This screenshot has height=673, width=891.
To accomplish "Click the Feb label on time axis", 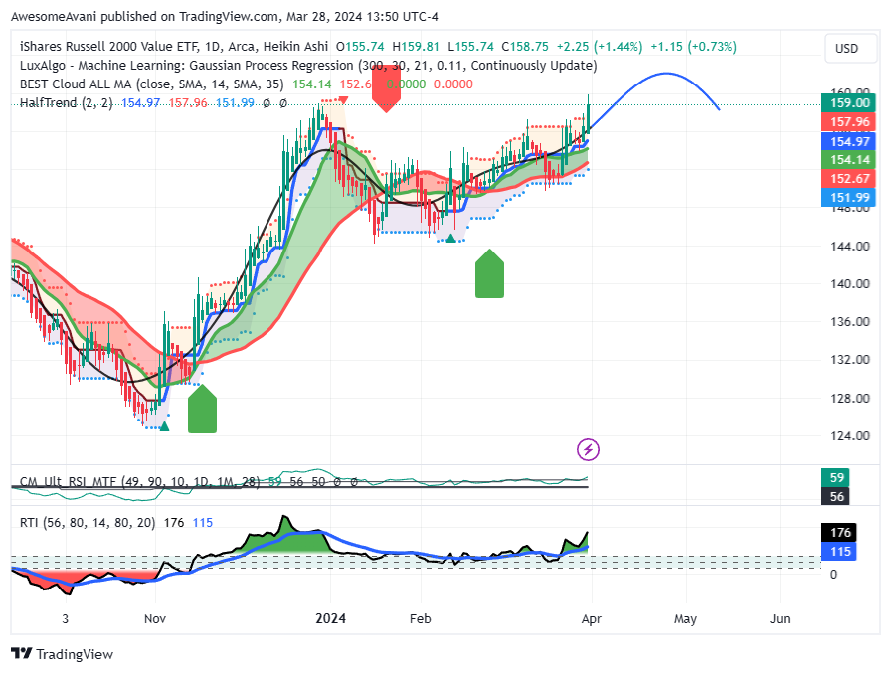I will click(x=420, y=618).
